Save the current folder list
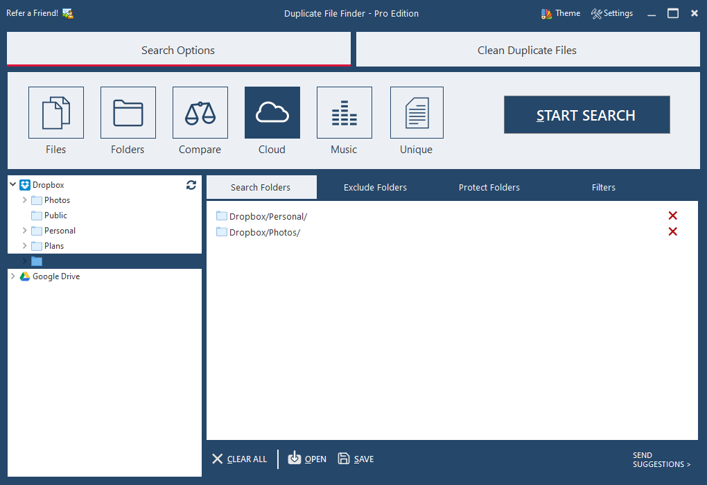This screenshot has width=707, height=485. (356, 459)
